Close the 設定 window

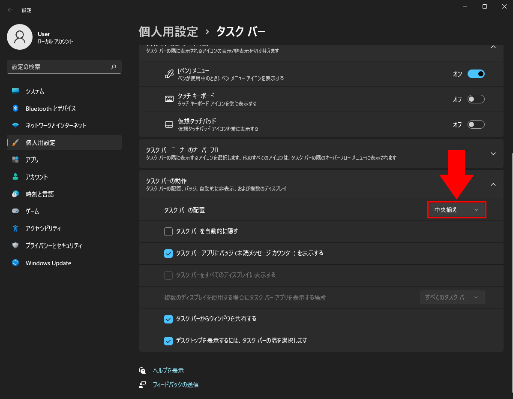coord(504,6)
